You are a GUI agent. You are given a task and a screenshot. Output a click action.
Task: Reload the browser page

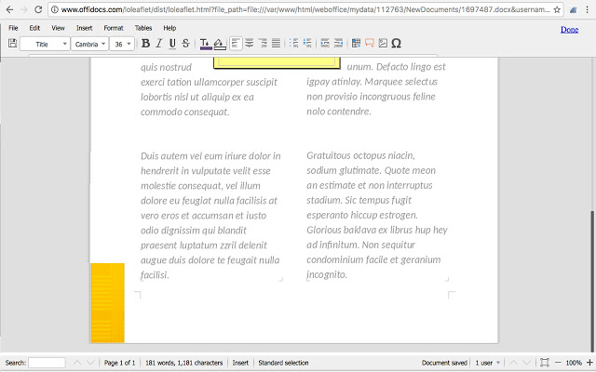pos(38,9)
